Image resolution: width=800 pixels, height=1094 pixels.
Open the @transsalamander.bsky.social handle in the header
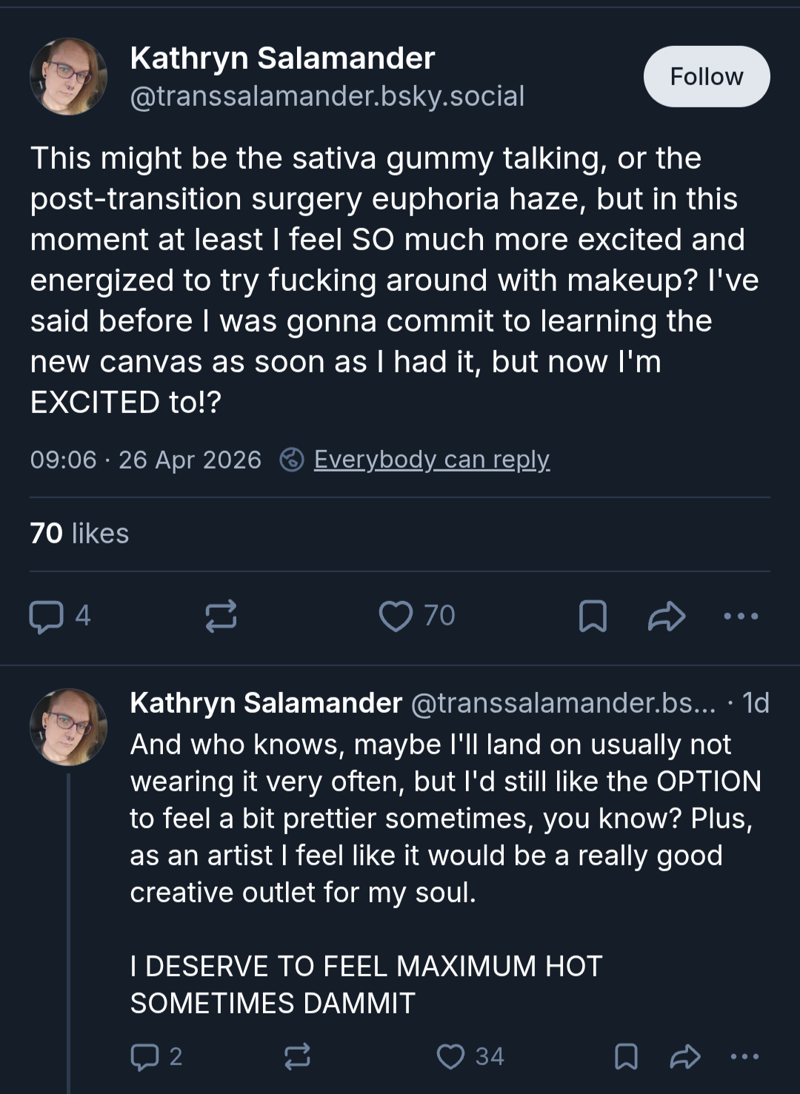pos(327,96)
